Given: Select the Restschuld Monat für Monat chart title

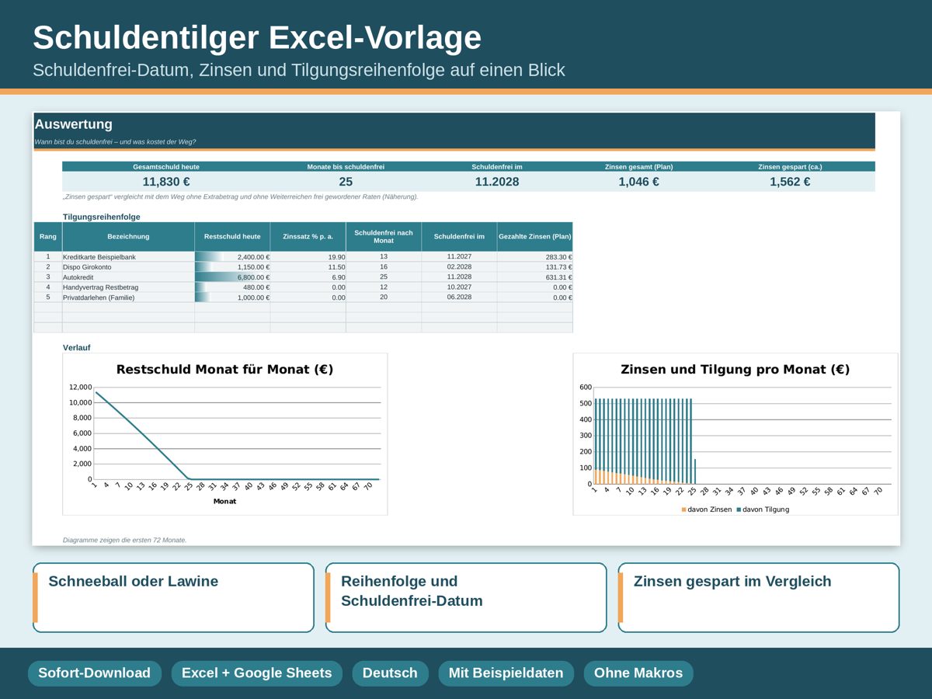Looking at the screenshot, I should point(225,370).
